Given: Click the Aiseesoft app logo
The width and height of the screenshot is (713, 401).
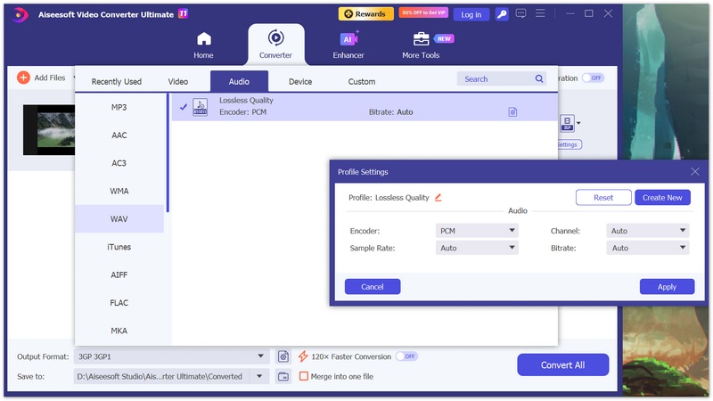Looking at the screenshot, I should point(19,14).
